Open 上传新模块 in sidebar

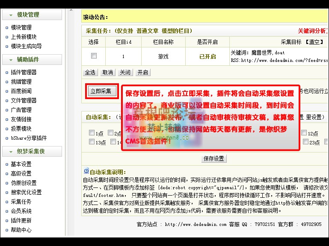[24, 37]
